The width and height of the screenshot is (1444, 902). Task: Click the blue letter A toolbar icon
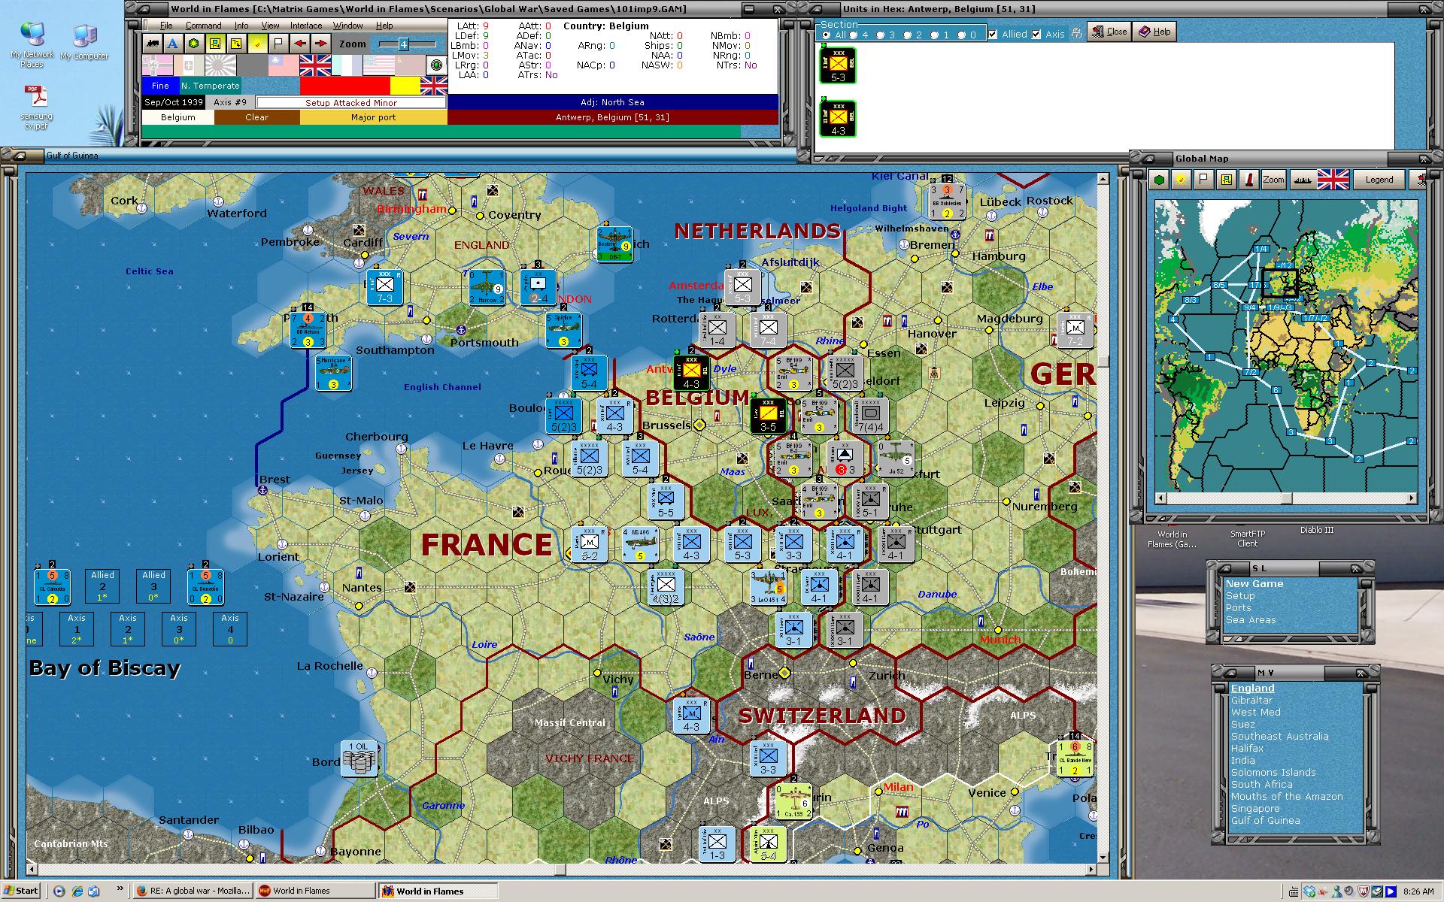173,44
